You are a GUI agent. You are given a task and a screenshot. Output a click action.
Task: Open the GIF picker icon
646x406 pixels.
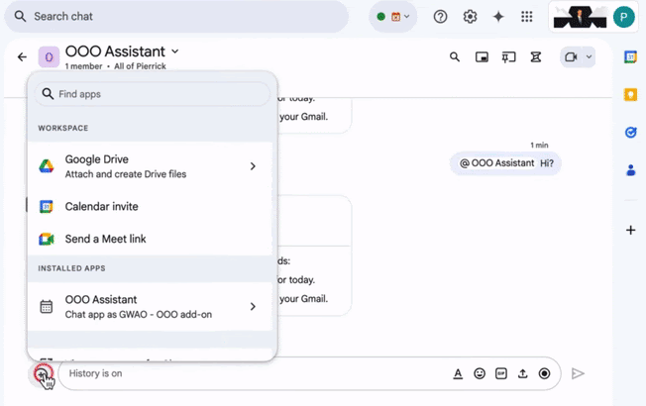click(501, 373)
